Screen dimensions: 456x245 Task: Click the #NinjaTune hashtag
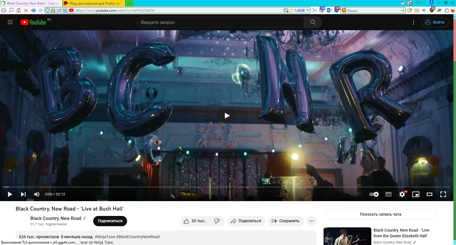[x=105, y=237]
